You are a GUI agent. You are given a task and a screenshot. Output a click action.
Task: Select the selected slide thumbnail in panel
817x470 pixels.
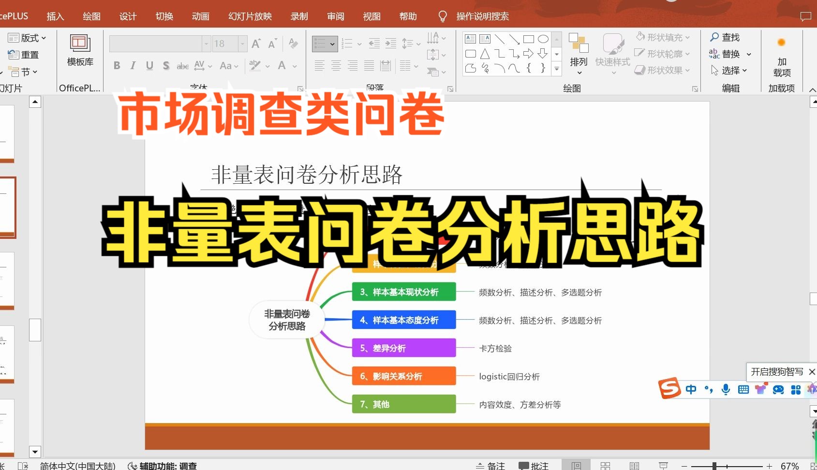point(8,207)
